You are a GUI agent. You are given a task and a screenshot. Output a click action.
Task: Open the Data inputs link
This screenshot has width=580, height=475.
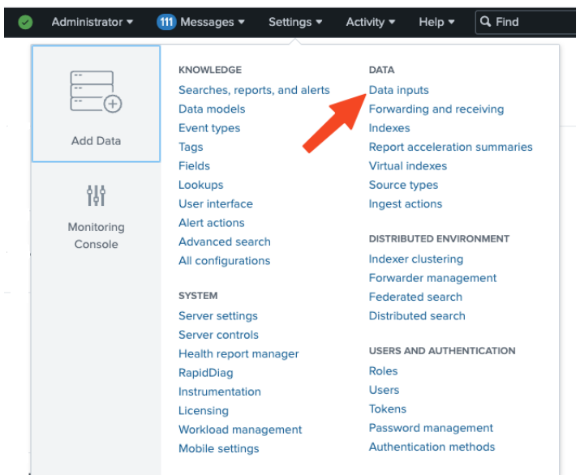(x=398, y=90)
